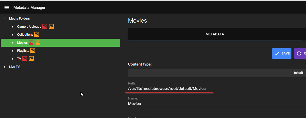The height and width of the screenshot is (118, 306).
Task: Expand the Live TV node
Action: (5, 67)
